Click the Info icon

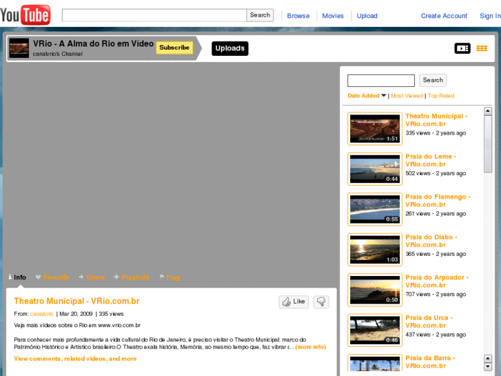(10, 277)
